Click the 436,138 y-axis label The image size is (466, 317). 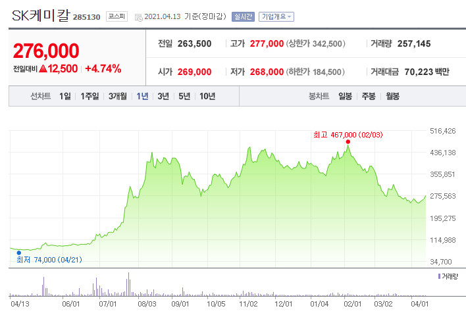(442, 153)
